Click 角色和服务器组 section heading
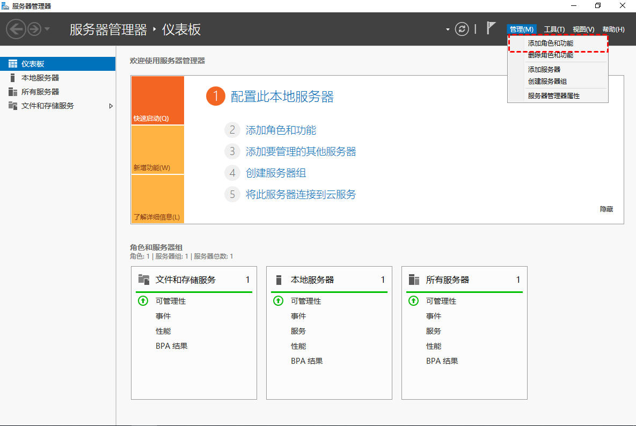 point(156,247)
